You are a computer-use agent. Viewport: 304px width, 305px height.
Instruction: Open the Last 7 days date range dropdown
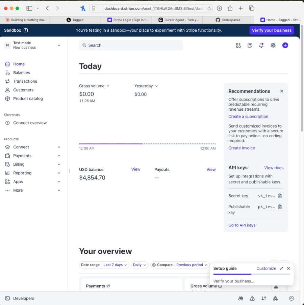(115, 265)
